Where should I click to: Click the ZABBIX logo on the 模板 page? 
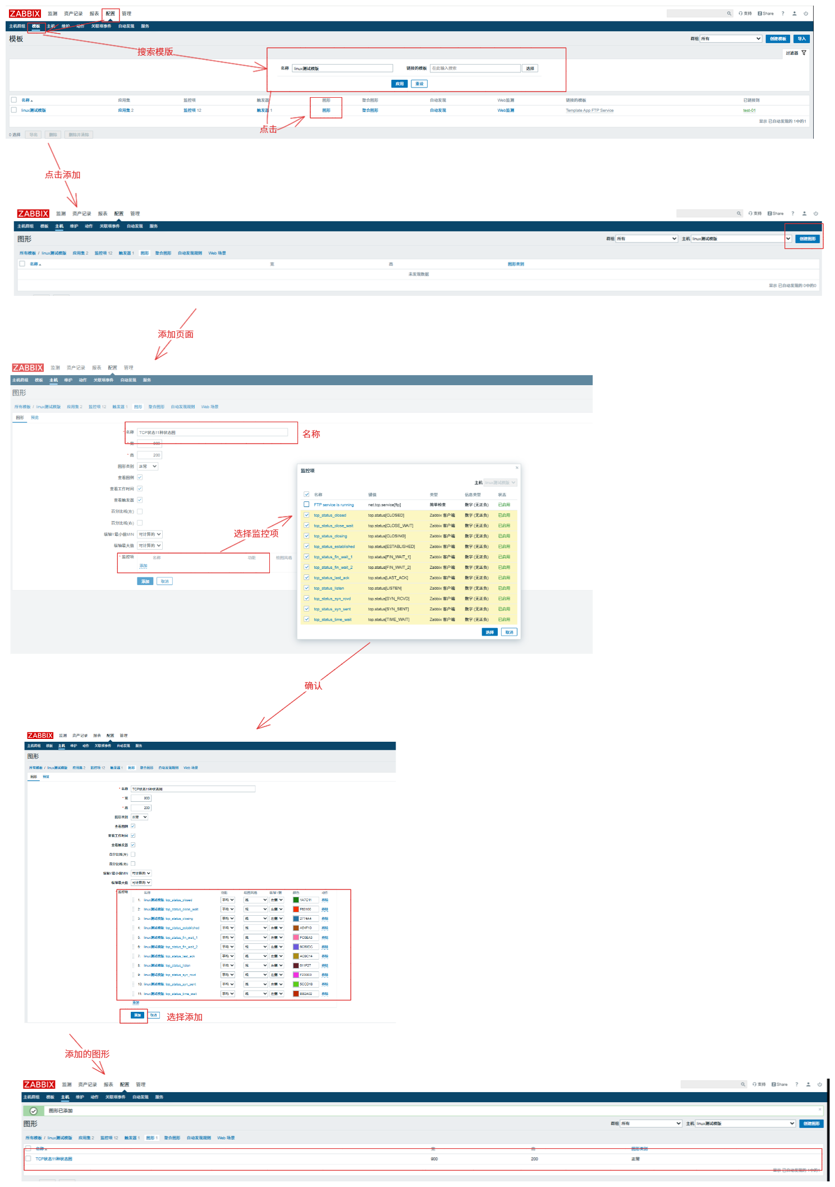pyautogui.click(x=25, y=13)
